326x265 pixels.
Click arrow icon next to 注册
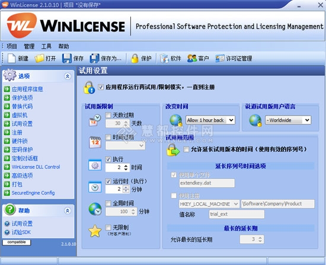7,132
